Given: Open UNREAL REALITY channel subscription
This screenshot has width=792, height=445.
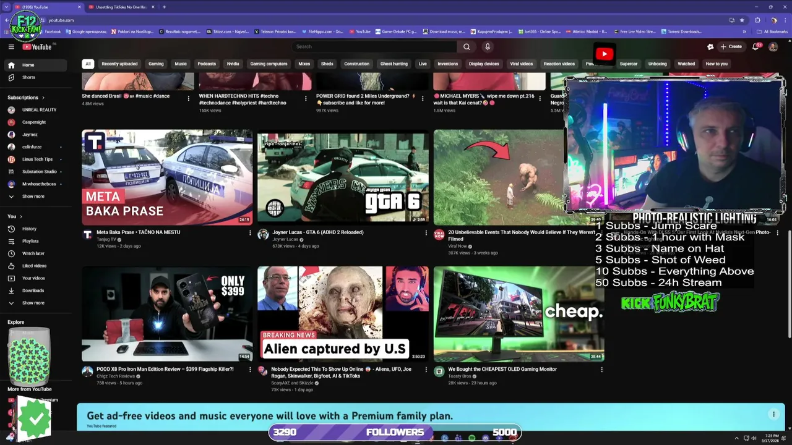Looking at the screenshot, I should [36, 110].
